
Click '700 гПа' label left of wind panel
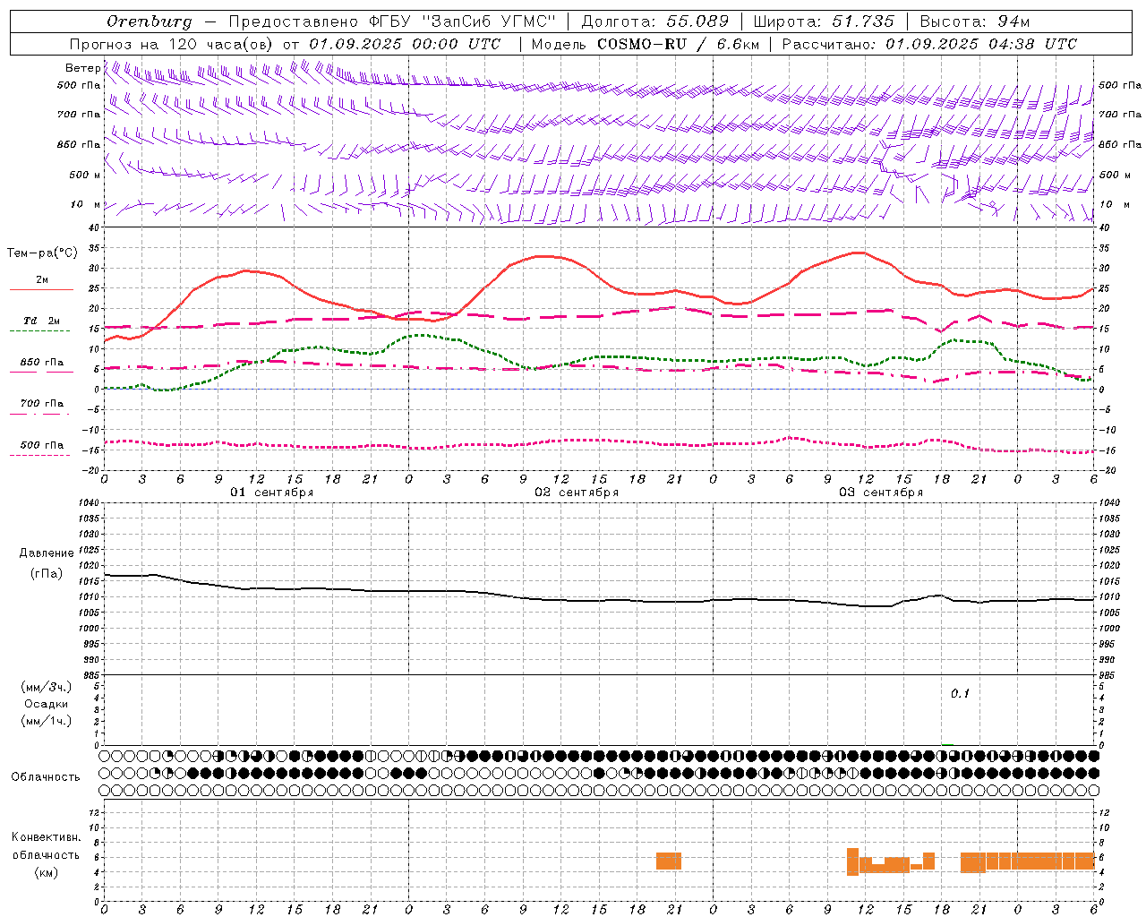[79, 115]
